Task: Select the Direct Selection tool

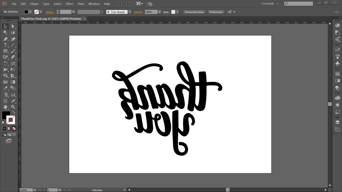Action: pyautogui.click(x=13, y=26)
